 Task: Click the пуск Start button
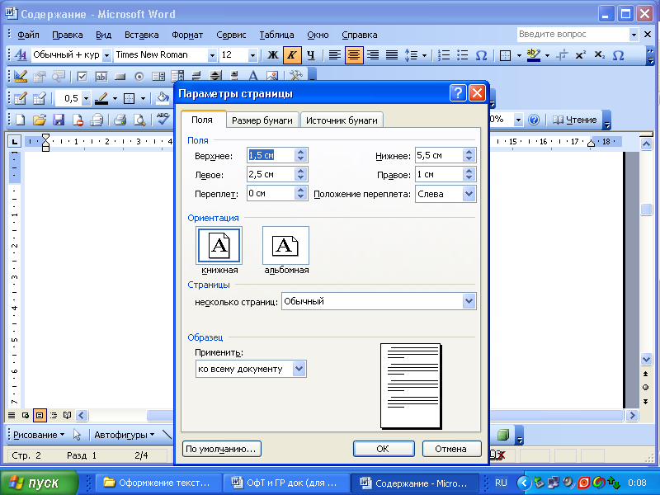coord(40,483)
